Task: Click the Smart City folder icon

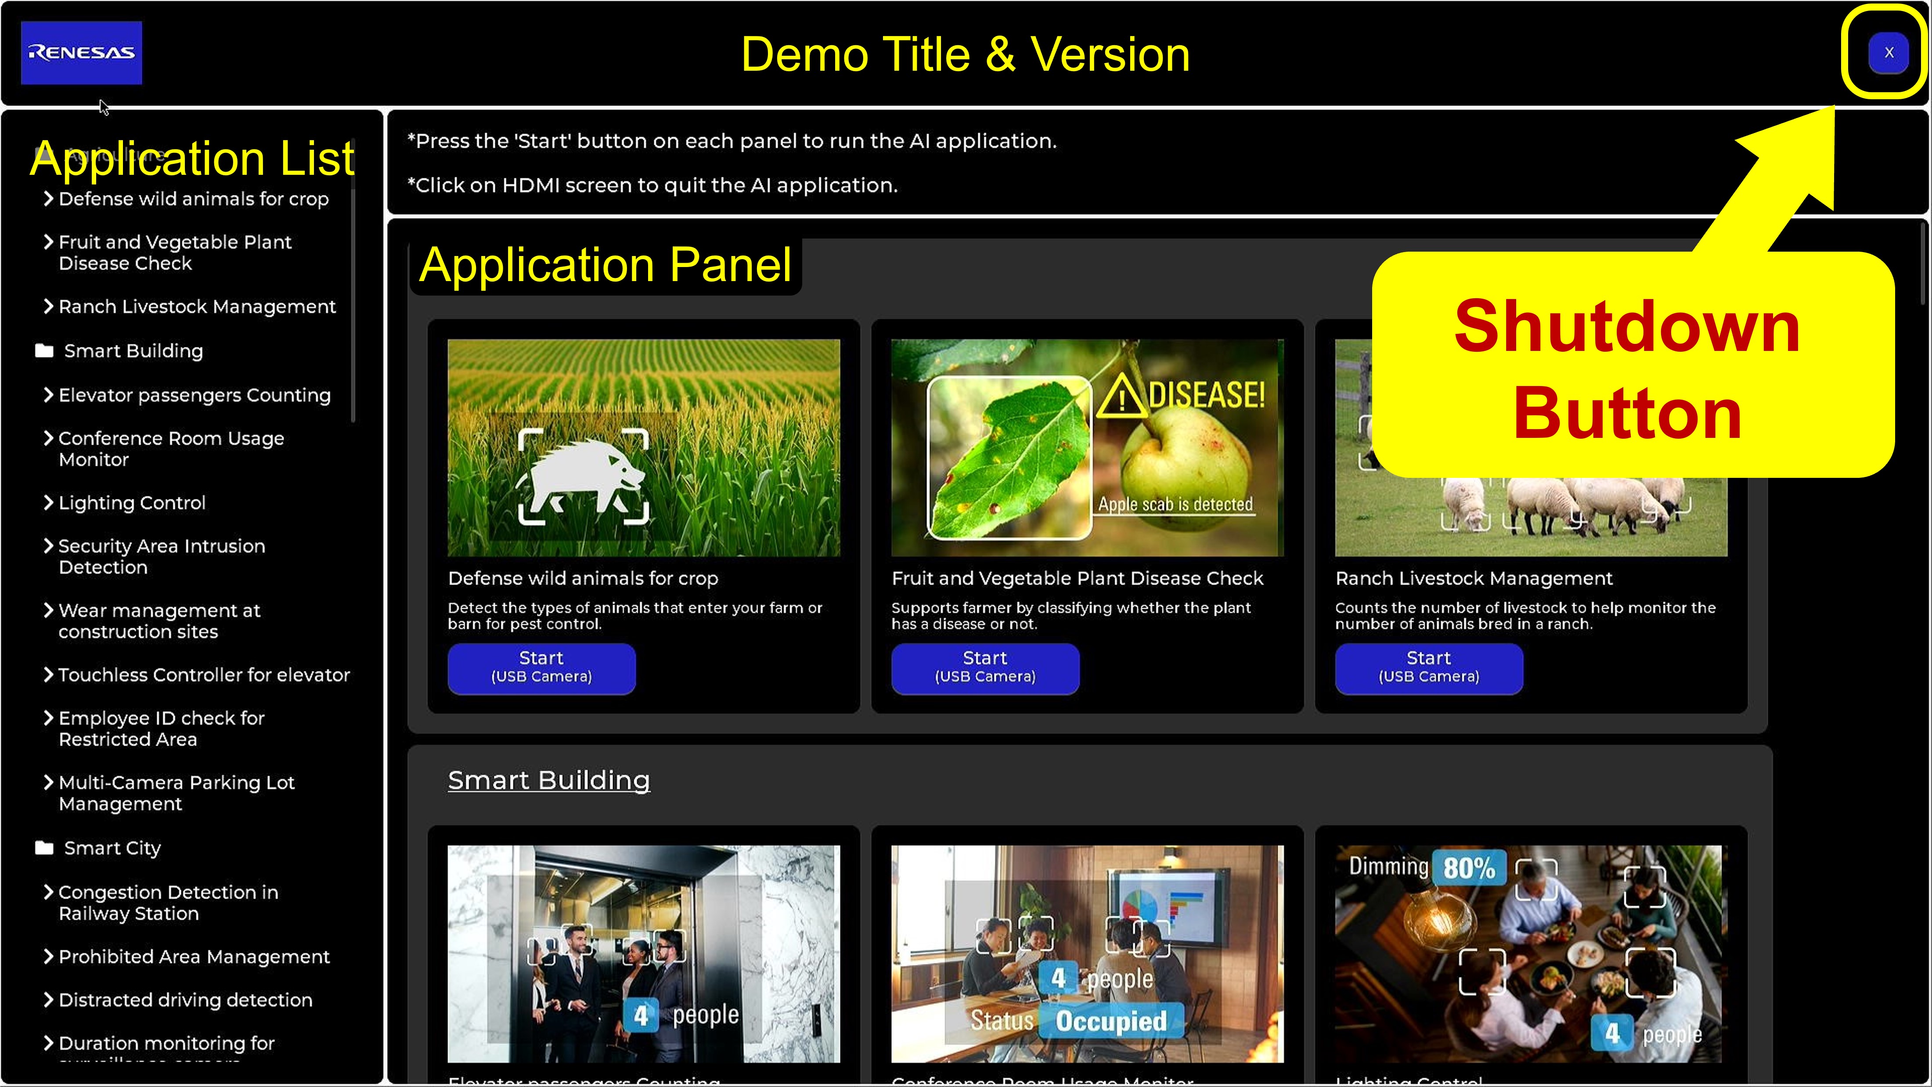Action: pos(44,848)
